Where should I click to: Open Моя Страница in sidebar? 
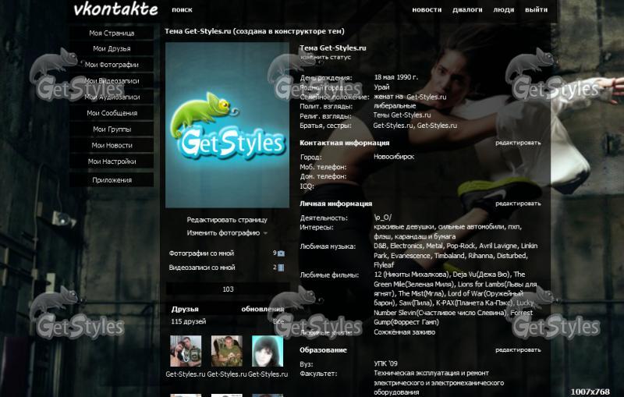coord(112,33)
